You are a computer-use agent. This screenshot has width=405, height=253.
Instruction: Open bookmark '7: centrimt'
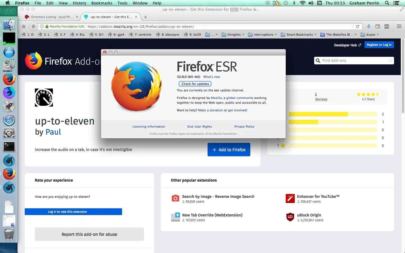click(x=140, y=35)
